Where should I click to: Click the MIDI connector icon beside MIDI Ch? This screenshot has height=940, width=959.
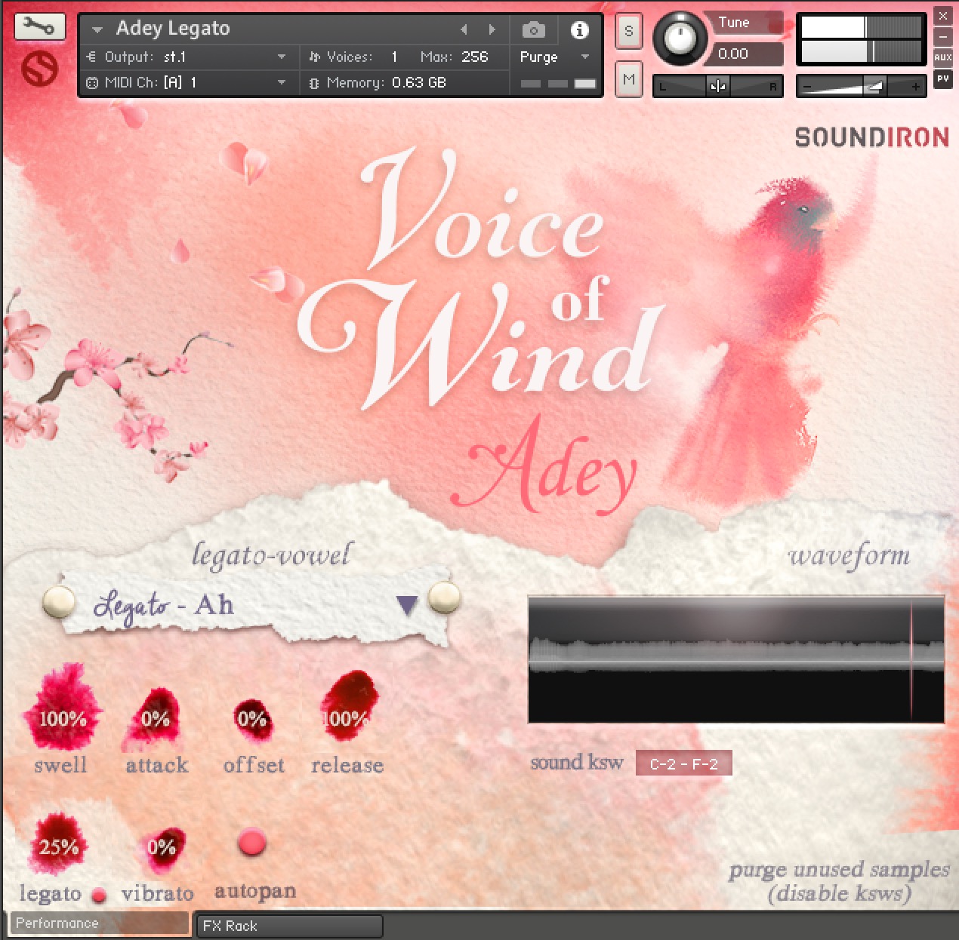tap(92, 83)
